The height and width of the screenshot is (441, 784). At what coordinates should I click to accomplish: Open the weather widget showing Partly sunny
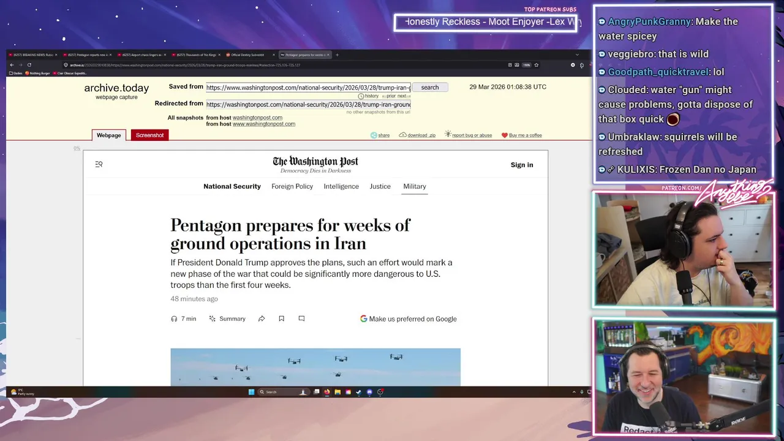coord(23,392)
